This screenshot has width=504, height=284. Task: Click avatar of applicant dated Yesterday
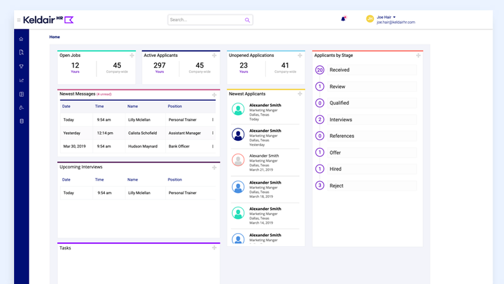238,135
